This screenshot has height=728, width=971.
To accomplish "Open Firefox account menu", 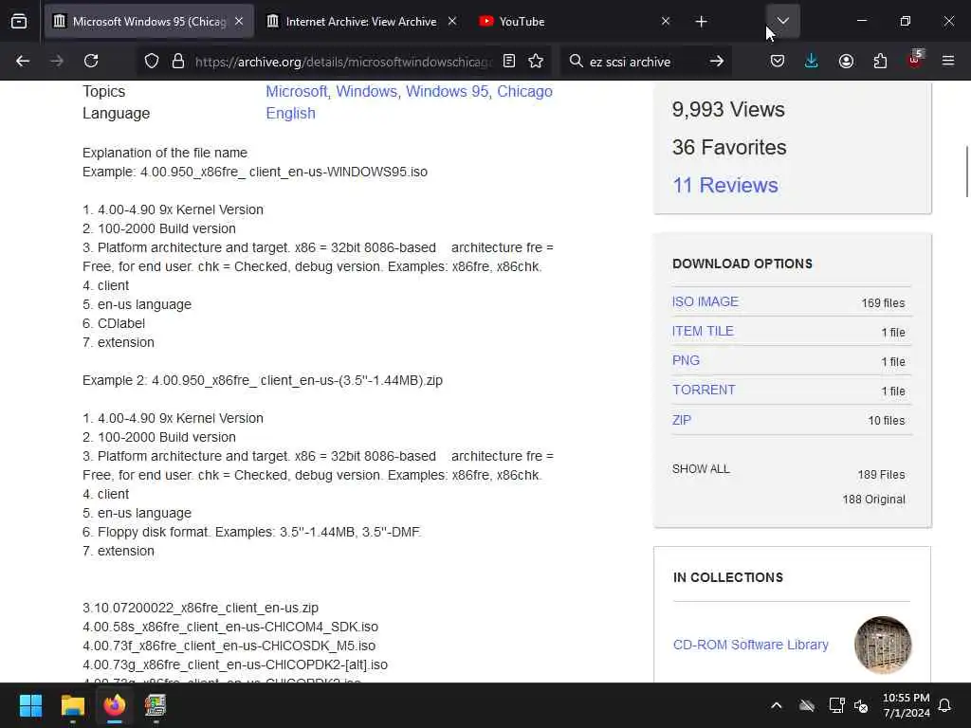I will [846, 61].
